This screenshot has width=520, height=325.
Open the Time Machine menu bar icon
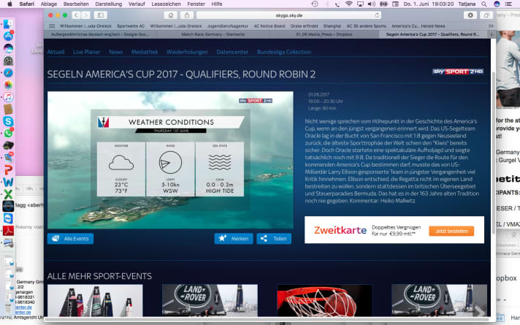pyautogui.click(x=315, y=4)
